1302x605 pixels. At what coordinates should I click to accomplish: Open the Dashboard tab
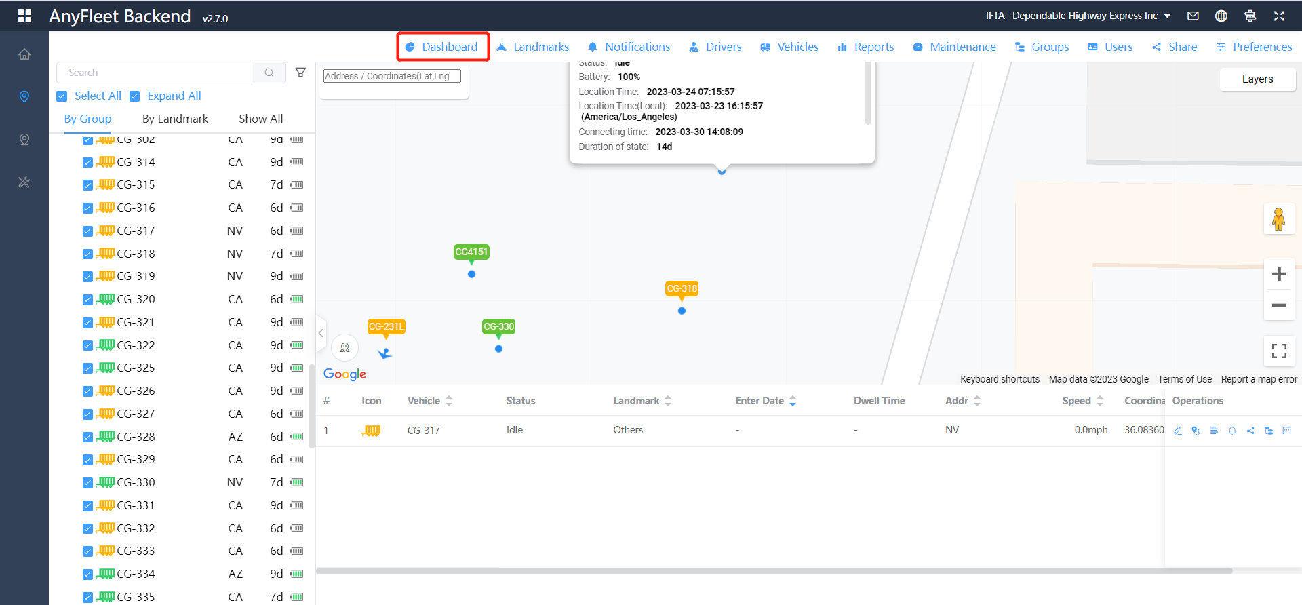point(442,47)
